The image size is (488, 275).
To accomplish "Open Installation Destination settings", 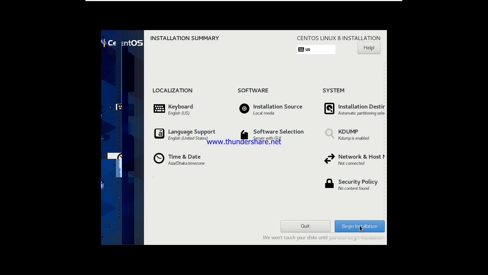I will click(x=361, y=107).
